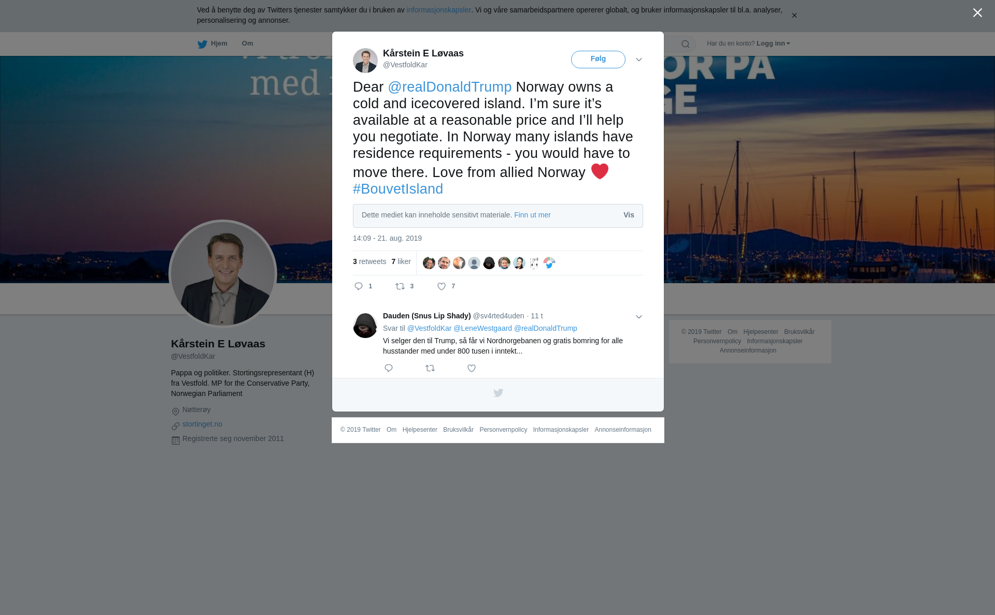The width and height of the screenshot is (995, 615).
Task: Retweet the Bouvet Island tweet
Action: coord(400,286)
